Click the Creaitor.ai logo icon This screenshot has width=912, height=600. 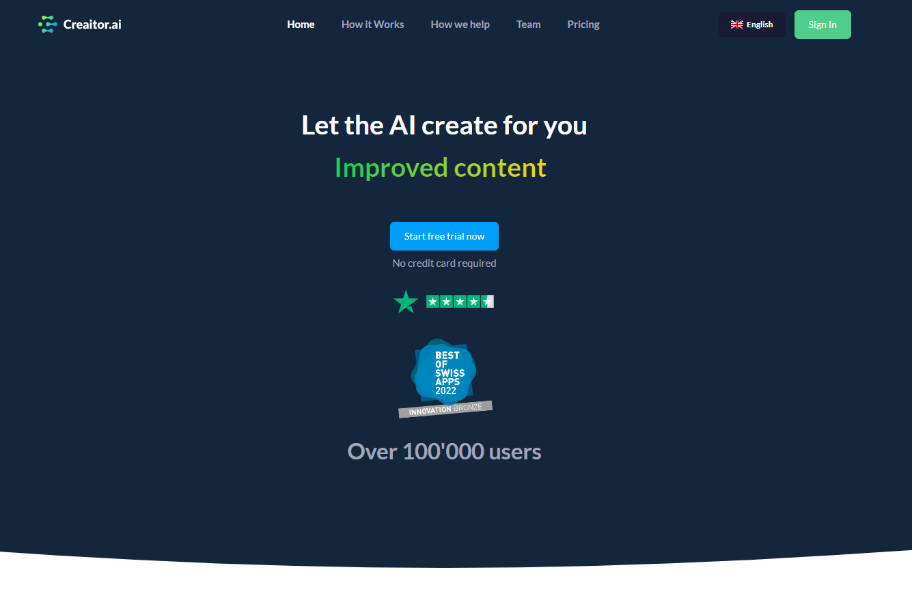46,24
